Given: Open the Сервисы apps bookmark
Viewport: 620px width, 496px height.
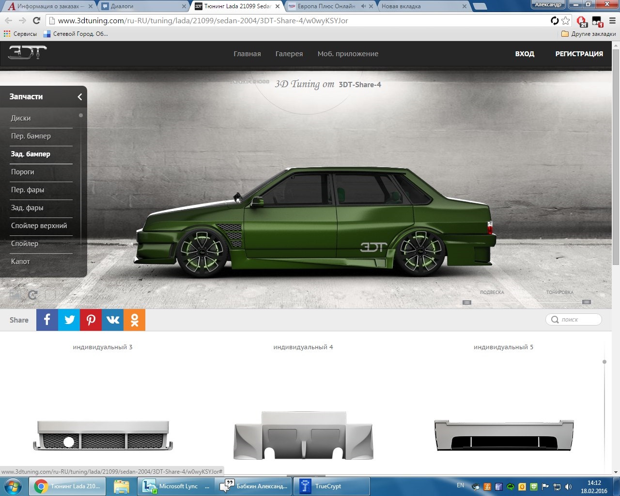Looking at the screenshot, I should (20, 34).
